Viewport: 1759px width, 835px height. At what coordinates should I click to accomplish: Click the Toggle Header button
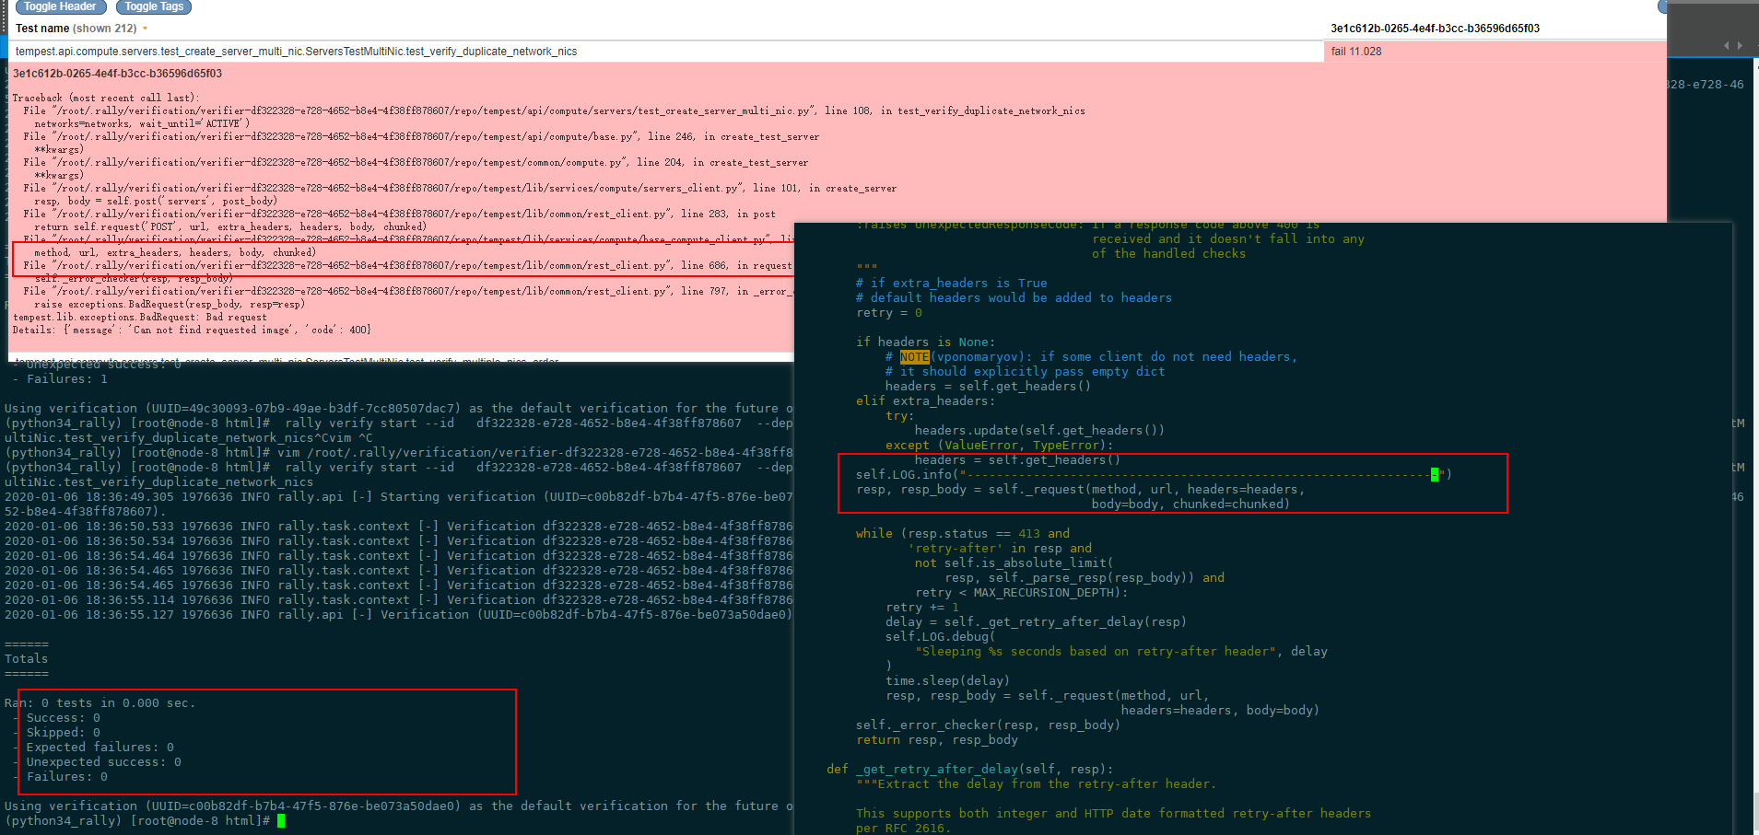[61, 6]
